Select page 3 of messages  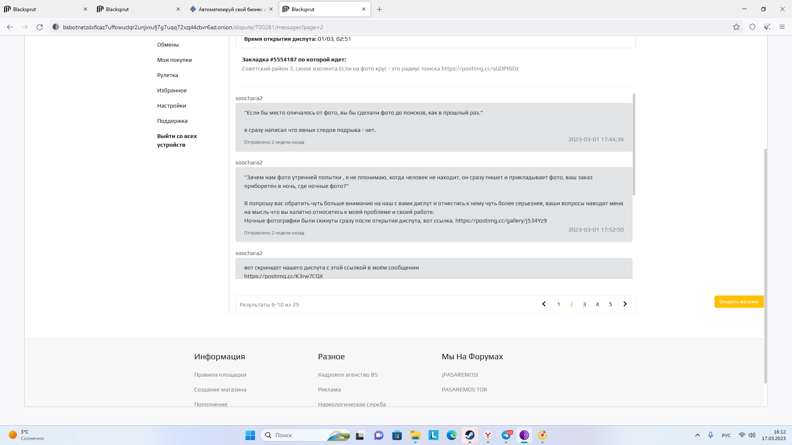585,304
